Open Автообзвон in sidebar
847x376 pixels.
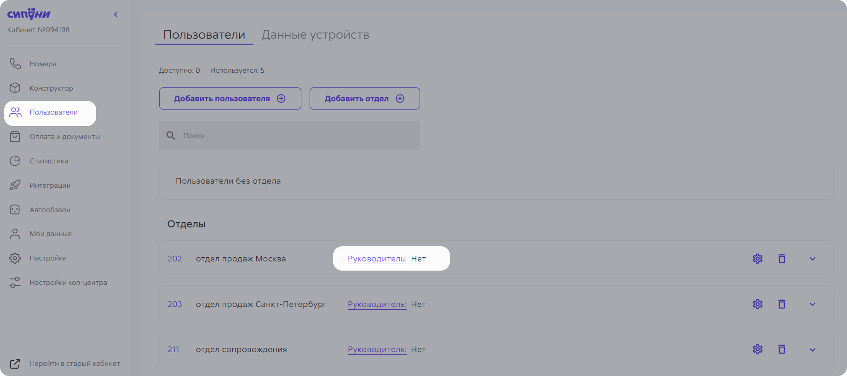[x=50, y=210]
